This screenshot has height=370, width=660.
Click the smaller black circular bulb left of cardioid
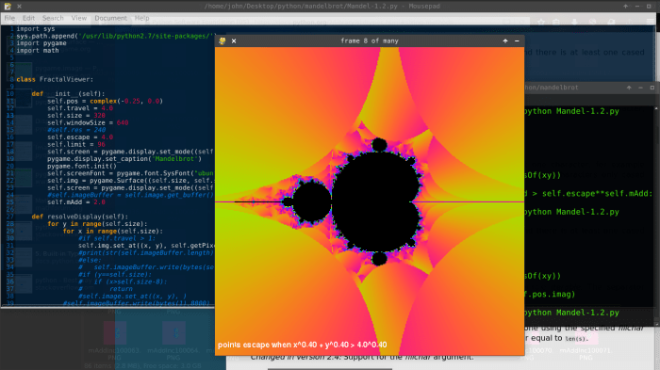[311, 201]
